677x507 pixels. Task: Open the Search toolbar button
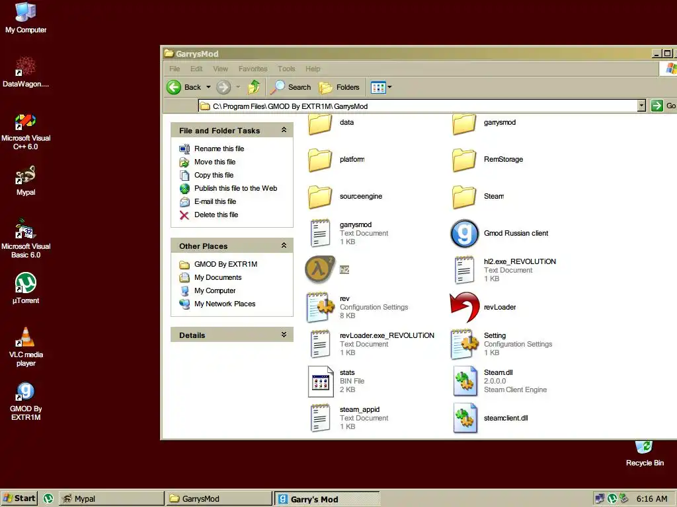click(291, 87)
